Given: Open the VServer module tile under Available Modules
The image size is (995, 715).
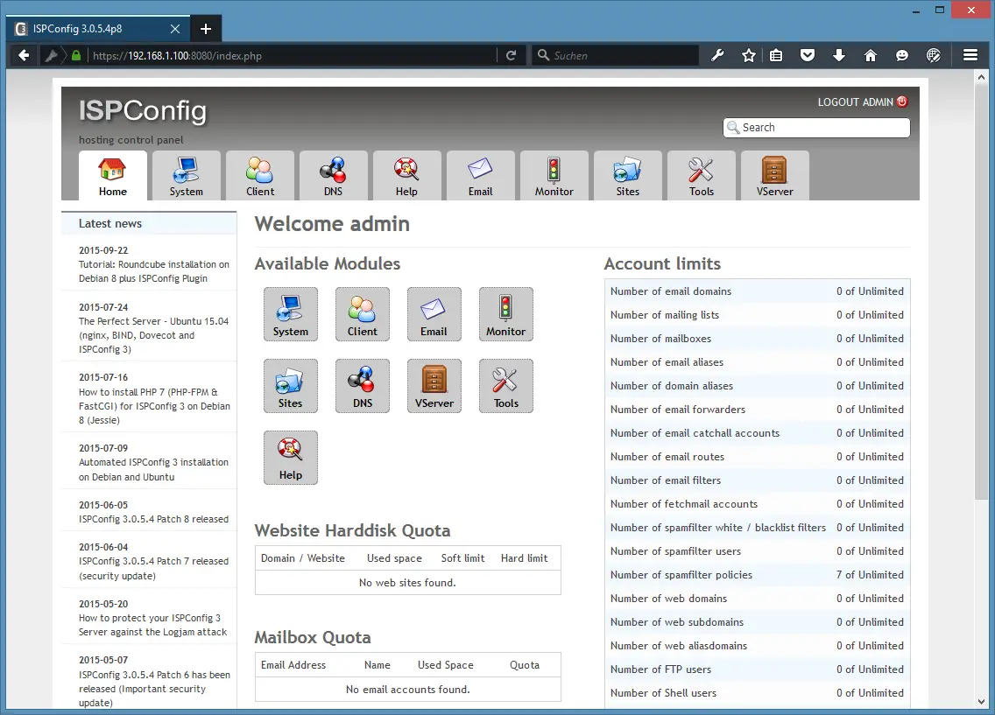Looking at the screenshot, I should pyautogui.click(x=434, y=386).
